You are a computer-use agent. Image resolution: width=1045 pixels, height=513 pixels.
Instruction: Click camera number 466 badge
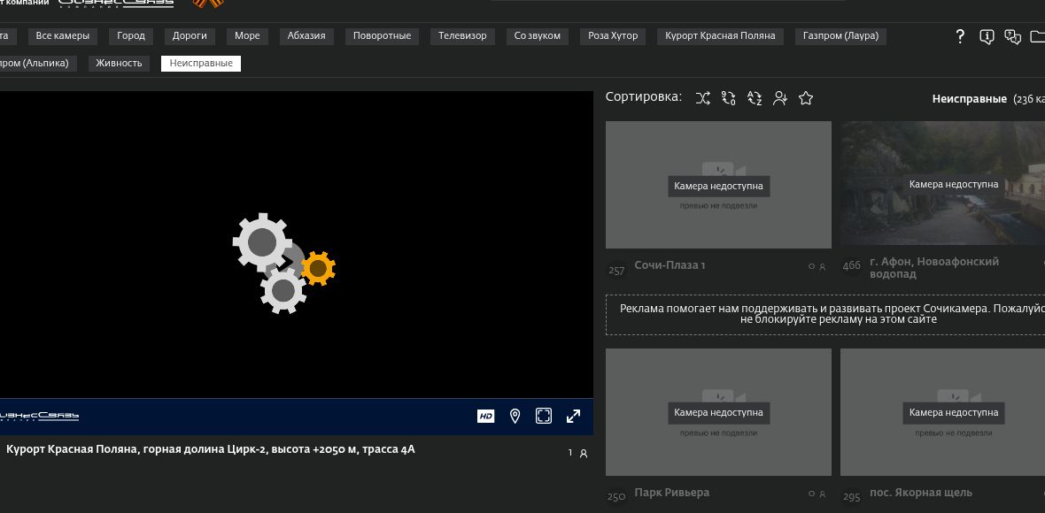coord(852,265)
